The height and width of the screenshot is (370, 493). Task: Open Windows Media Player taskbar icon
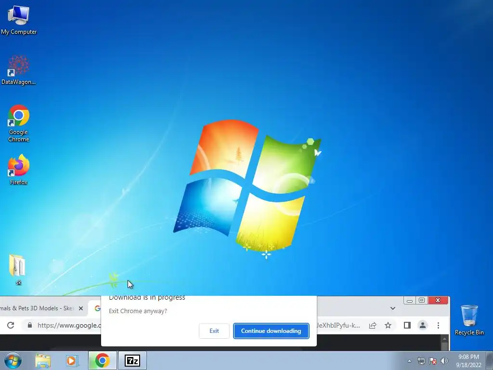pos(72,360)
